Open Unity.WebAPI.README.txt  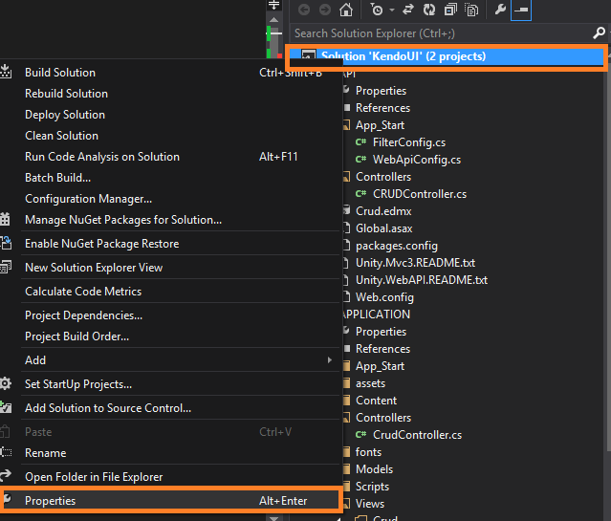click(422, 280)
